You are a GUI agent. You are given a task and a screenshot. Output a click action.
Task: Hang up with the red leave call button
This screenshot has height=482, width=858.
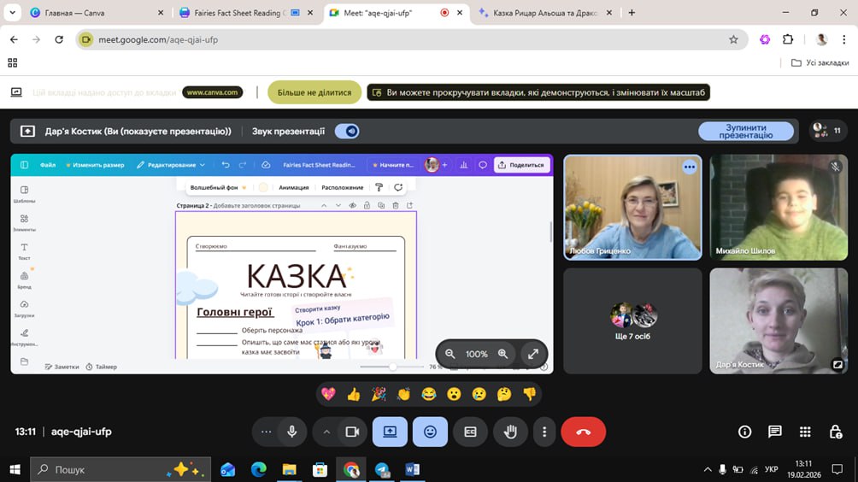(x=583, y=432)
